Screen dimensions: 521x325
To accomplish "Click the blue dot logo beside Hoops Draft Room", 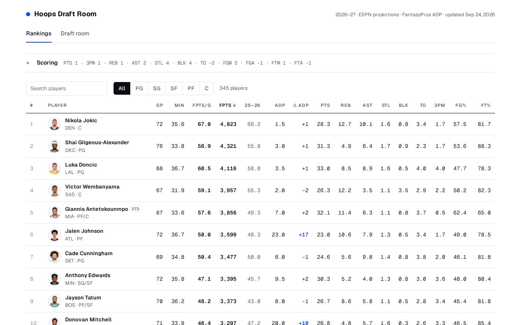I will 28,14.
